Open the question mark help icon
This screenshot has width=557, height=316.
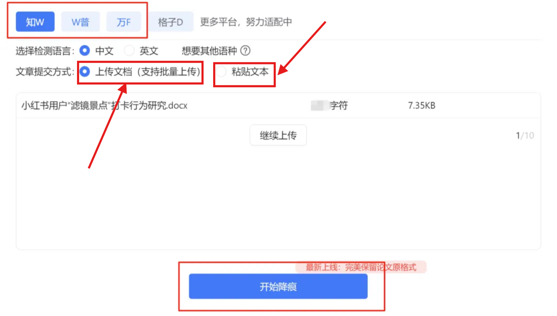click(245, 50)
